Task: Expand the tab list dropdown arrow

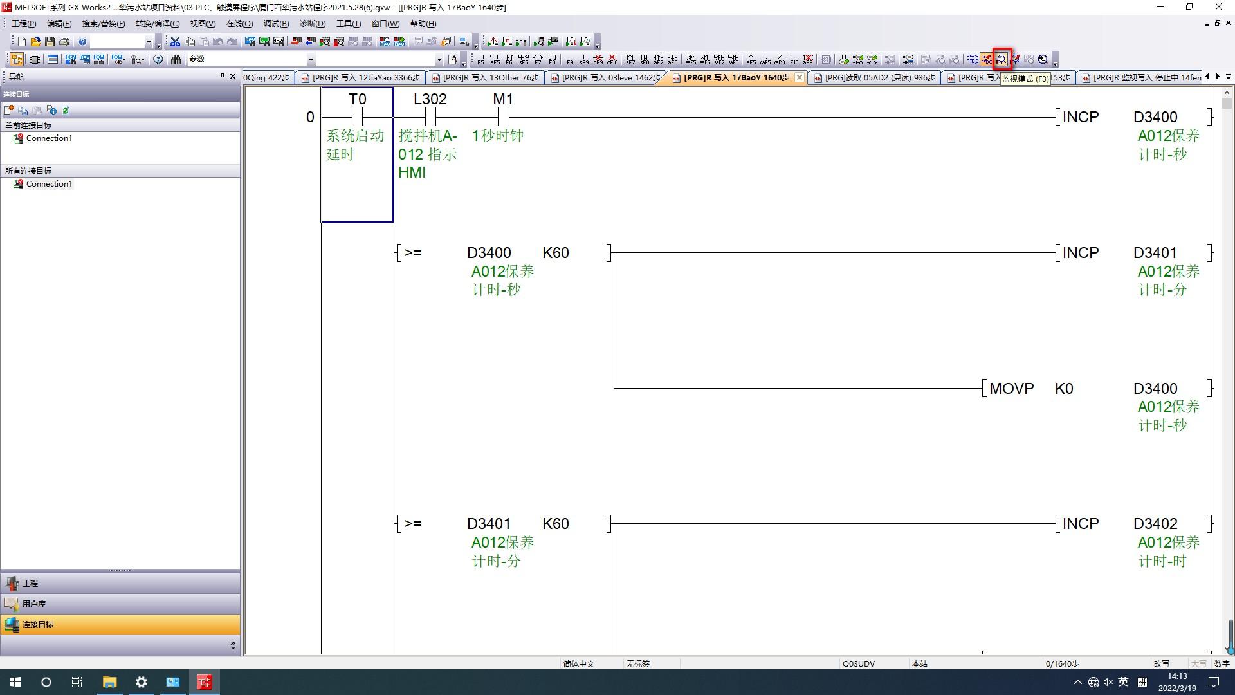Action: pos(1228,77)
